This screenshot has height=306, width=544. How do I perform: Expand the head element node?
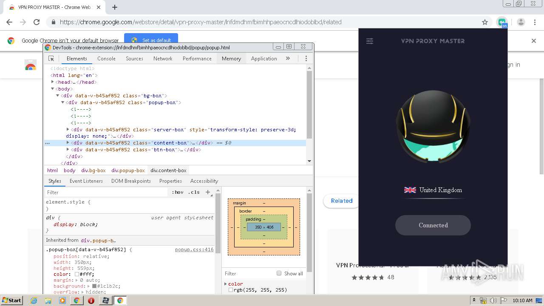click(x=53, y=82)
